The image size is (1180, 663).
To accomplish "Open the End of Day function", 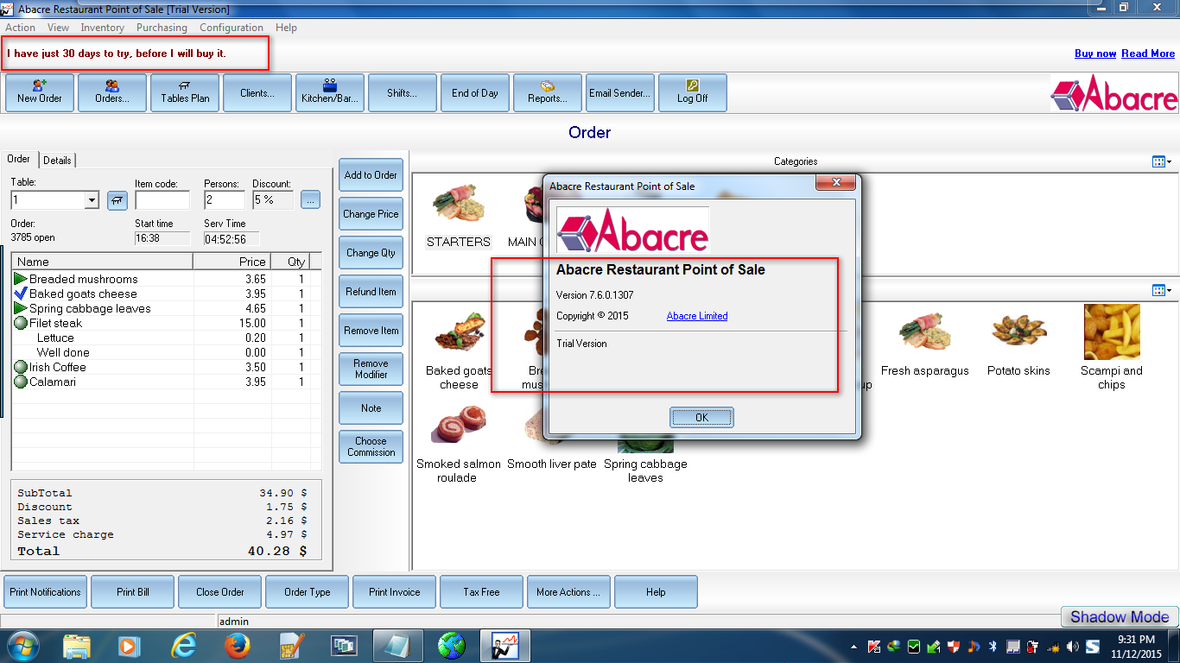I will coord(475,92).
